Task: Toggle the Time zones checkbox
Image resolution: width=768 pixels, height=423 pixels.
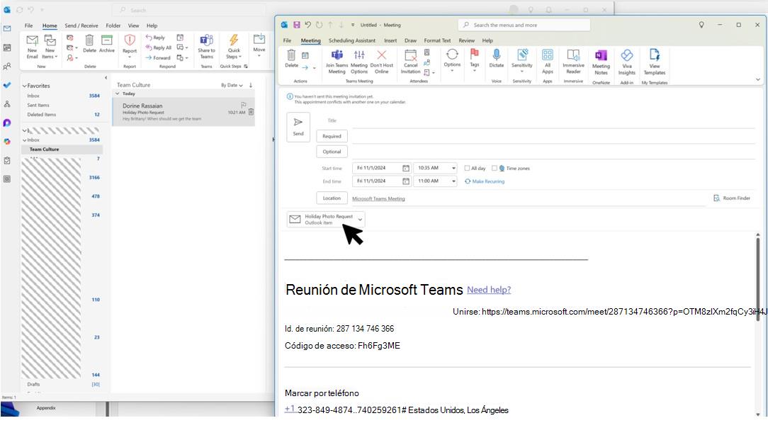Action: (495, 168)
